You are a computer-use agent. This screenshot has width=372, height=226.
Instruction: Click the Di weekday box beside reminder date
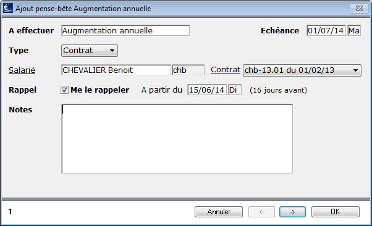tap(235, 90)
